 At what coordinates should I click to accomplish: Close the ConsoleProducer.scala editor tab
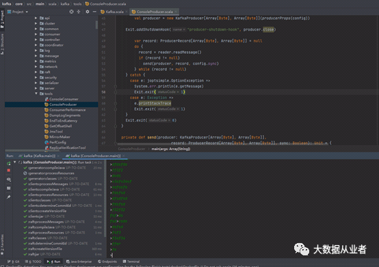pos(176,12)
